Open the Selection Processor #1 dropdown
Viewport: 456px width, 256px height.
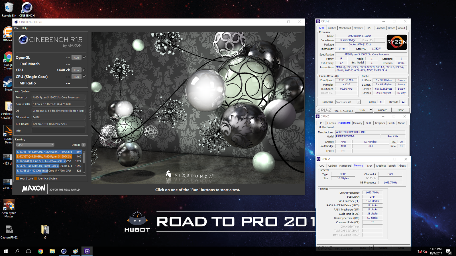348,102
